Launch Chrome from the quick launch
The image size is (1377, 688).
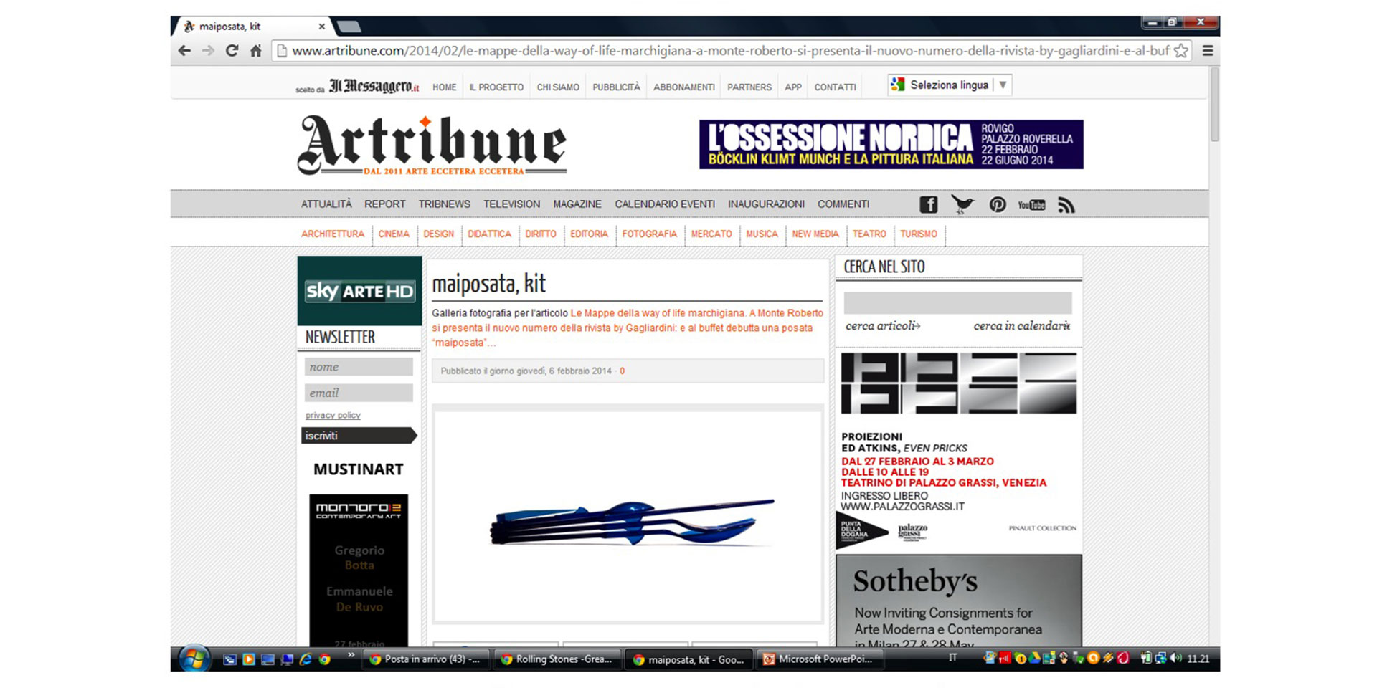point(324,659)
